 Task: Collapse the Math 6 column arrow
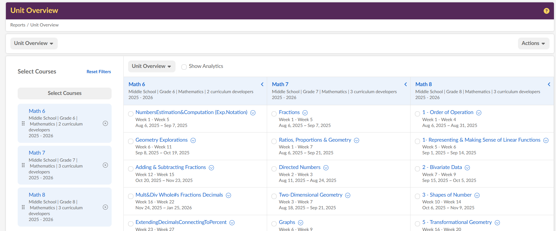click(262, 84)
